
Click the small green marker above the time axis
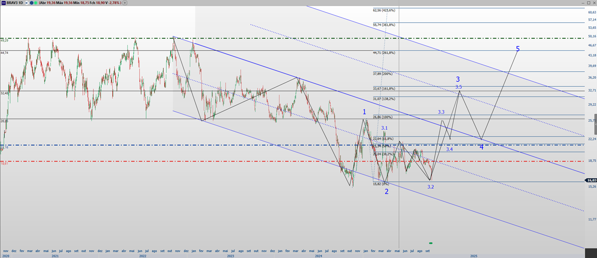[431, 243]
